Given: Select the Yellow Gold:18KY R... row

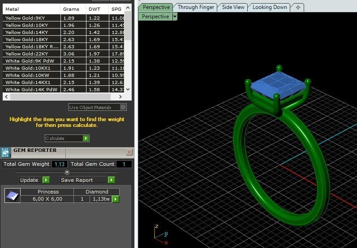Looking at the screenshot, I should [64, 46].
